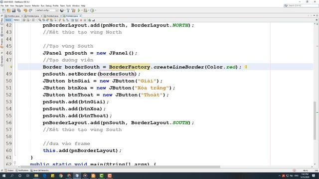Click the Redo toolbar icon

click(30, 10)
